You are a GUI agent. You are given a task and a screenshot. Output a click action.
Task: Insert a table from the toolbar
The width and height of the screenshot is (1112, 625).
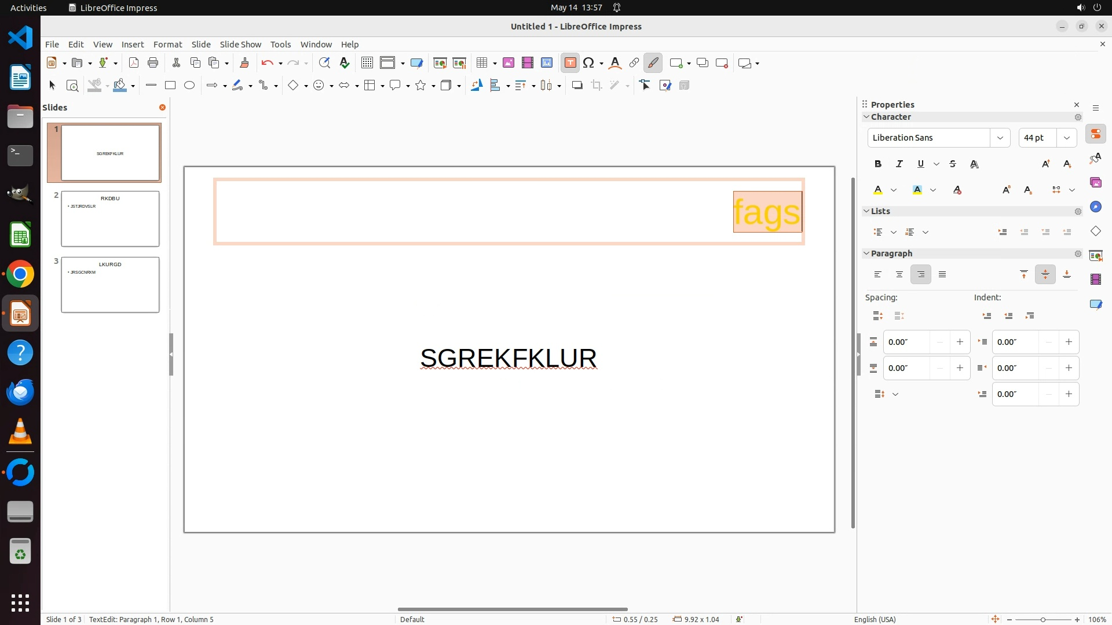(481, 63)
